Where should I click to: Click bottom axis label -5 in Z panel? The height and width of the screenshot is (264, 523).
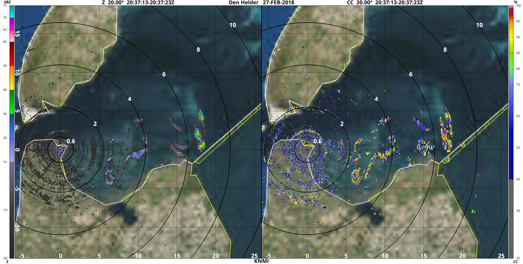[x=22, y=256]
